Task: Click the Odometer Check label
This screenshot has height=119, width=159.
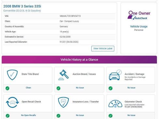Action: (x=133, y=102)
